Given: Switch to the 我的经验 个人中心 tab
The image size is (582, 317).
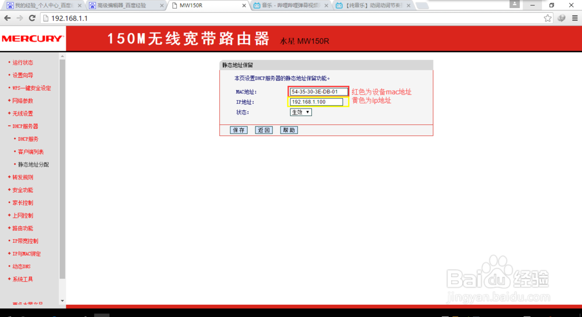Looking at the screenshot, I should point(42,6).
